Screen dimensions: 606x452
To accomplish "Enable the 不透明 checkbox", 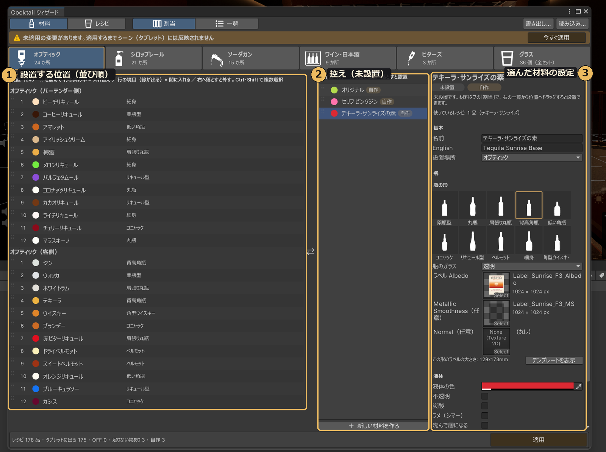I will click(485, 396).
